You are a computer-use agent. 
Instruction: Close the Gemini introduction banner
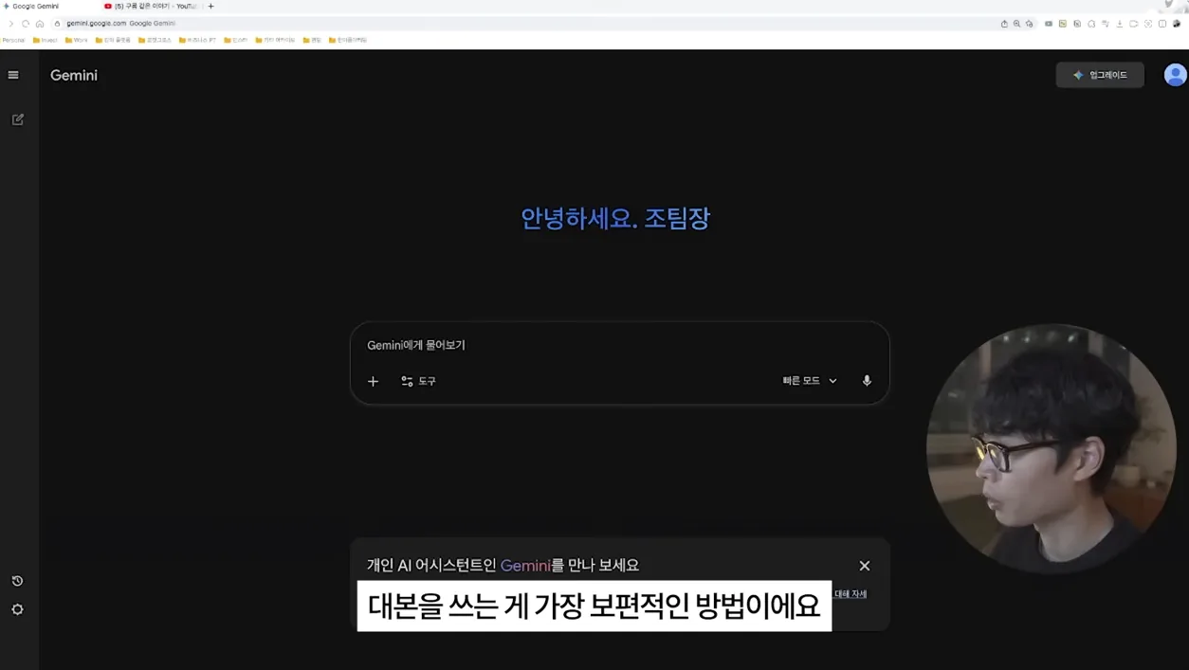[x=865, y=566]
